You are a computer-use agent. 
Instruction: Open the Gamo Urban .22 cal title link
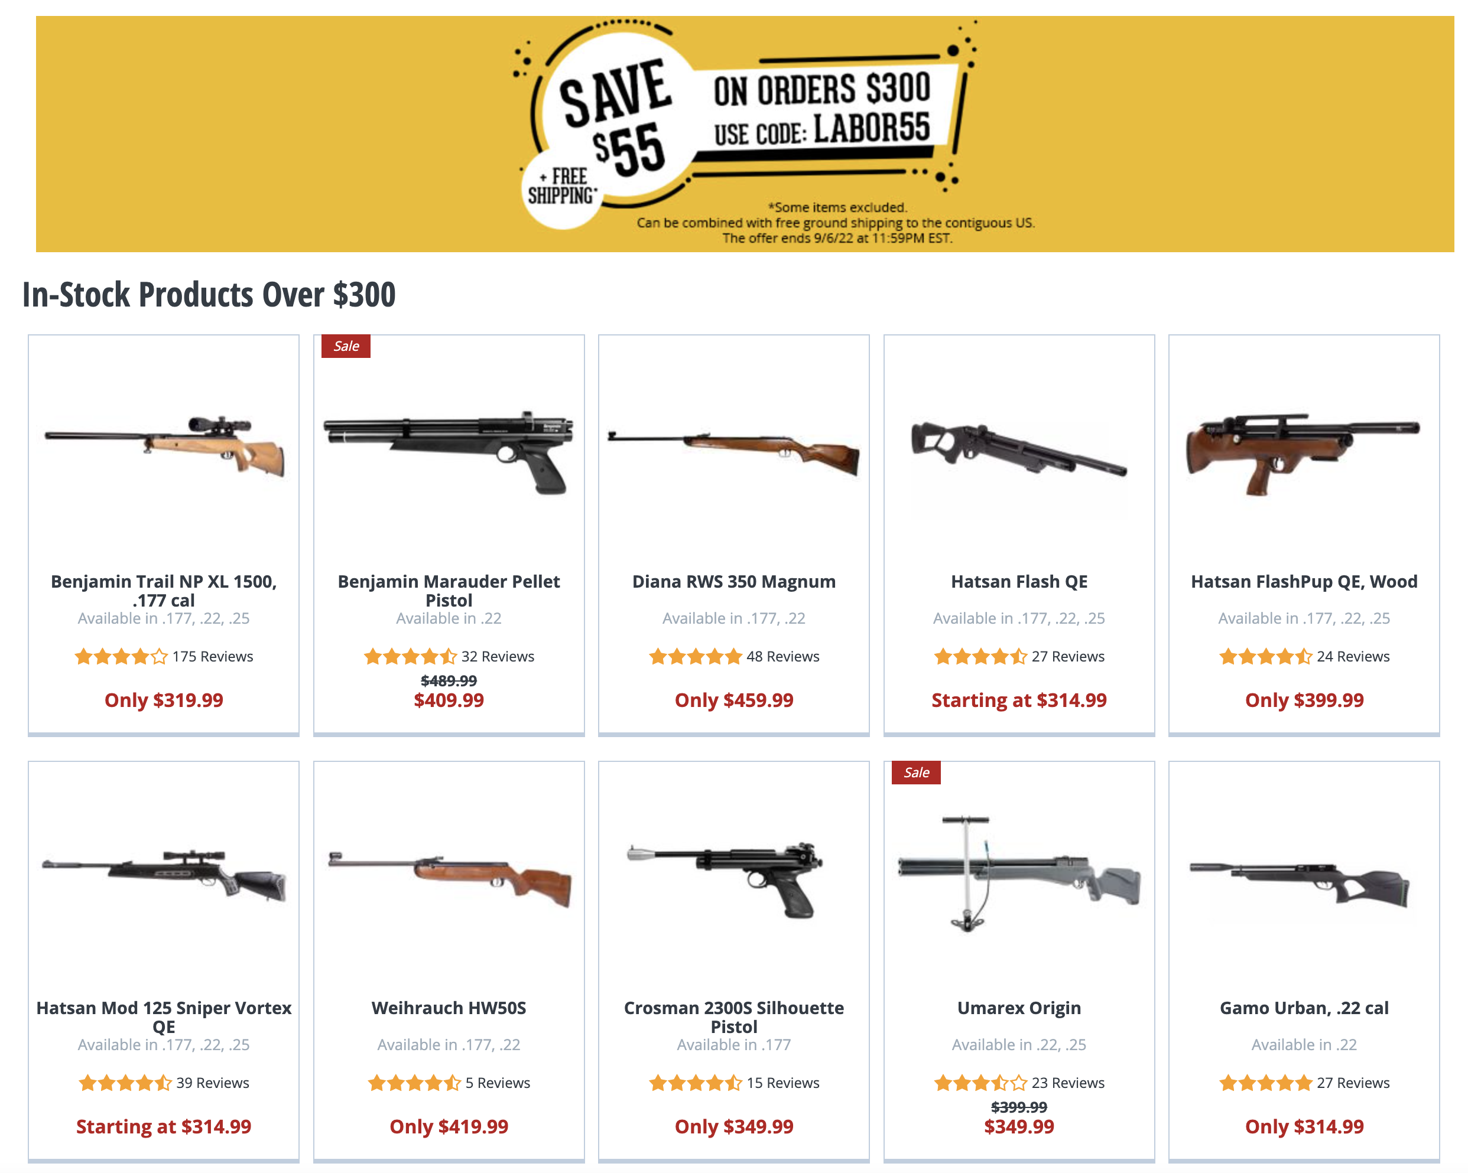click(1303, 1008)
